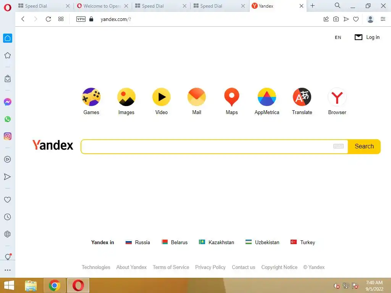This screenshot has width=391, height=293.
Task: Open Yandex Video
Action: (x=162, y=101)
